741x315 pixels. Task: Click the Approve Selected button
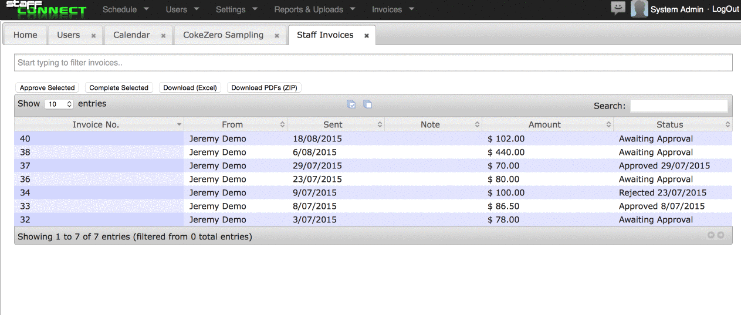point(47,87)
